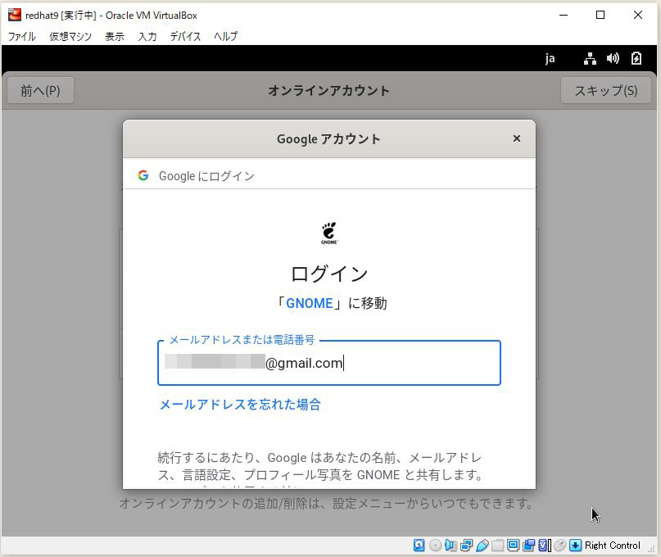
Task: Open the ja input language indicator
Action: [550, 59]
